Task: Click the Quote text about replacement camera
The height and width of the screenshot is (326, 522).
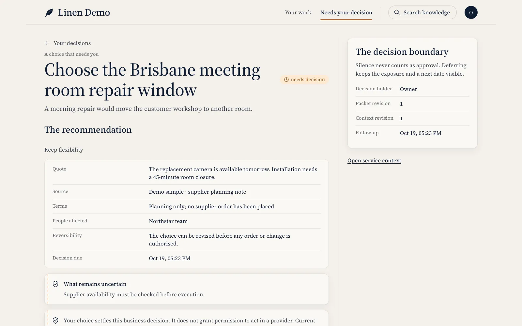Action: click(x=233, y=173)
